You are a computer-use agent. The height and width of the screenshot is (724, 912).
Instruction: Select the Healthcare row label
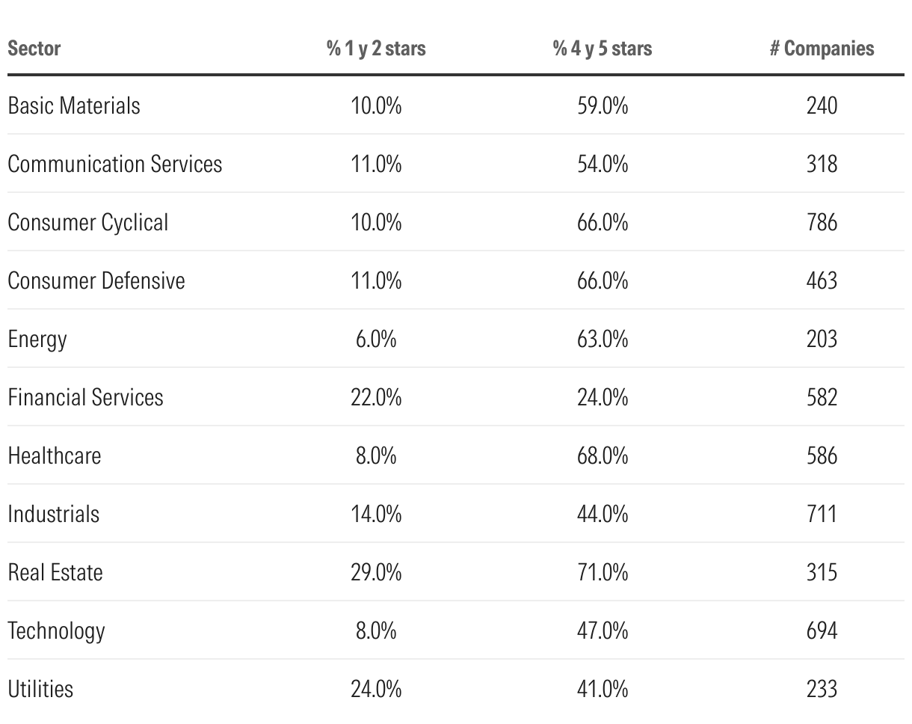[55, 455]
